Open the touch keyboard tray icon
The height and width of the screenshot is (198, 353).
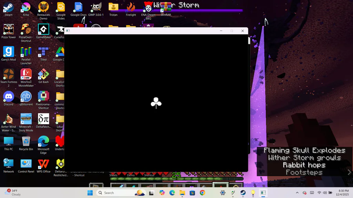(312, 193)
